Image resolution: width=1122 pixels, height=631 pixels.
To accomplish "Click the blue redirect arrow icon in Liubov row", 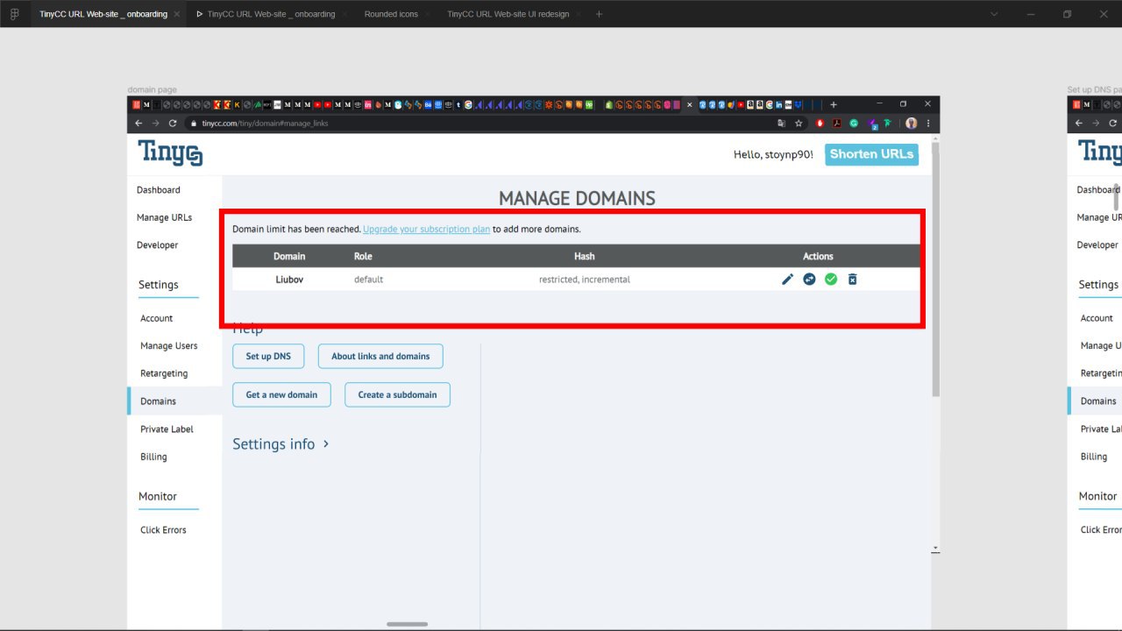I will pos(809,279).
